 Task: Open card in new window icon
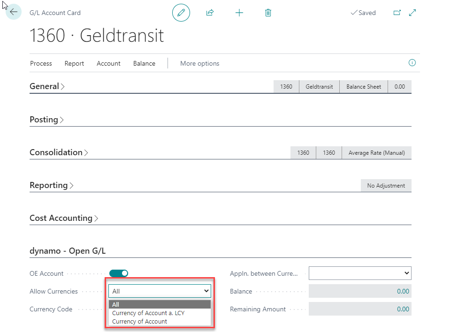pos(397,13)
